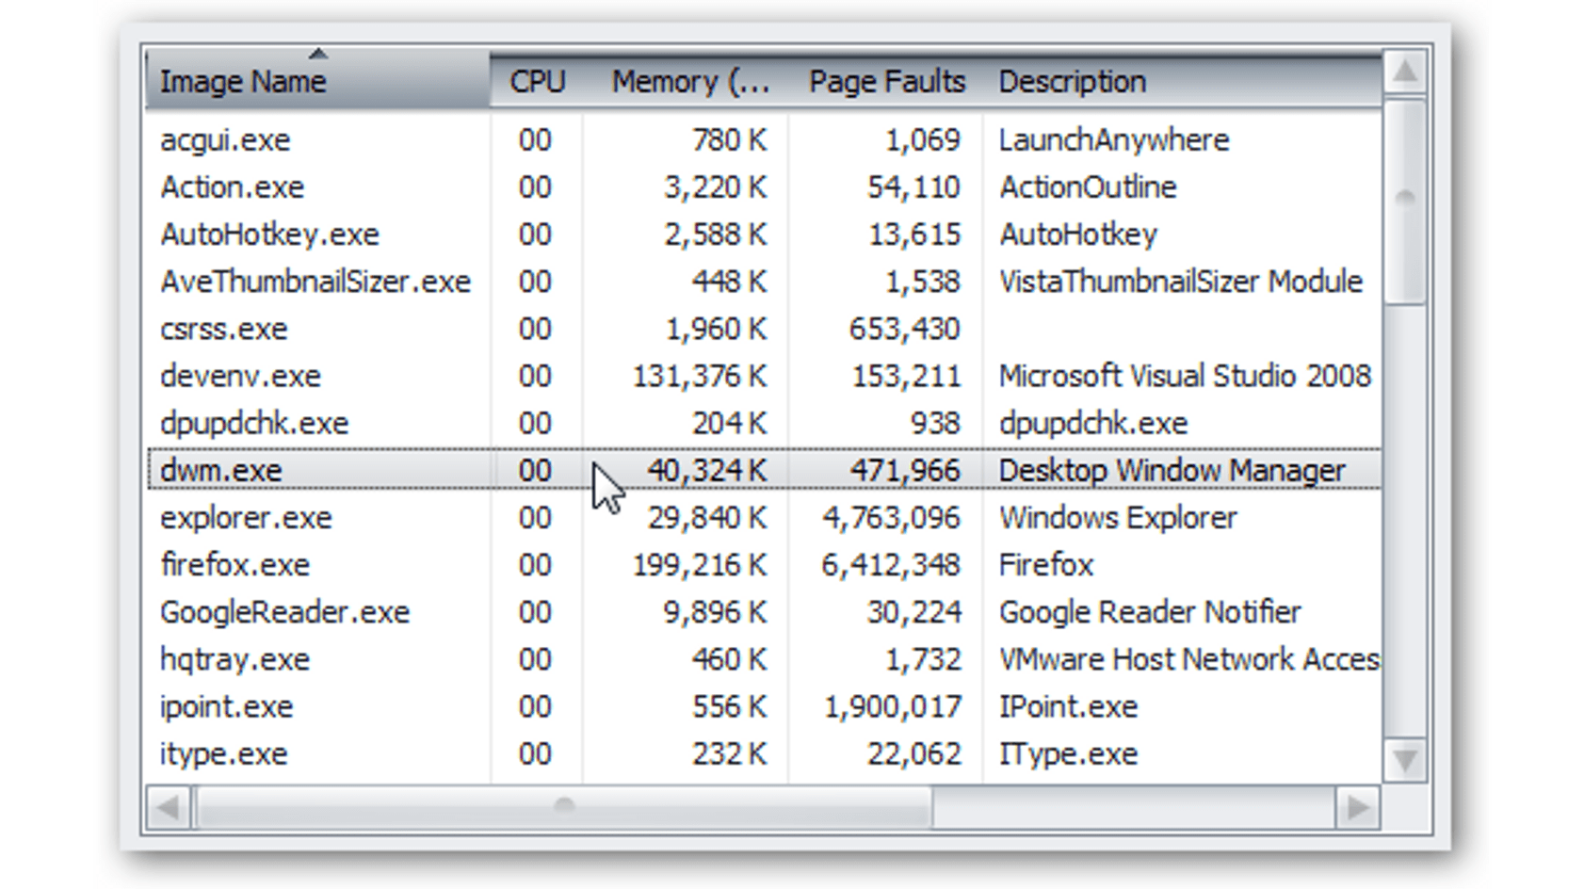The image size is (1584, 889).
Task: Click the 780 K memory value
Action: [x=730, y=140]
